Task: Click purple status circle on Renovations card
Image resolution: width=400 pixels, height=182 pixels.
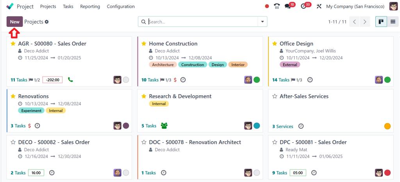Action: (126, 126)
